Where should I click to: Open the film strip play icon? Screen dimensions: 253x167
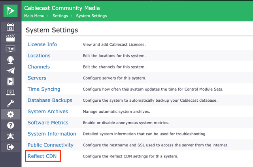[11, 82]
